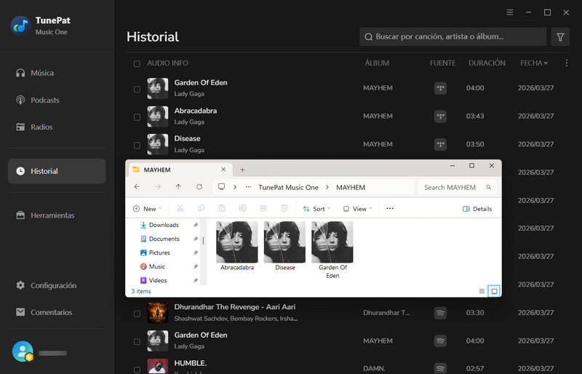Viewport: 582px width, 374px height.
Task: Click TunePat Music One breadcrumb
Action: [288, 188]
